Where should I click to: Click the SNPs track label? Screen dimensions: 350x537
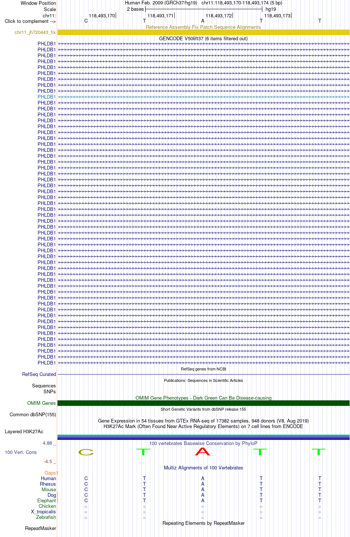50,391
